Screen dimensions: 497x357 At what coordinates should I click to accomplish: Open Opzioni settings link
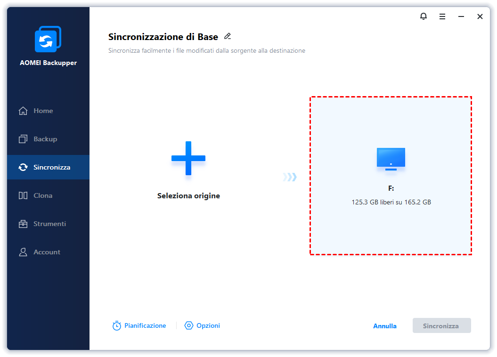pos(208,325)
